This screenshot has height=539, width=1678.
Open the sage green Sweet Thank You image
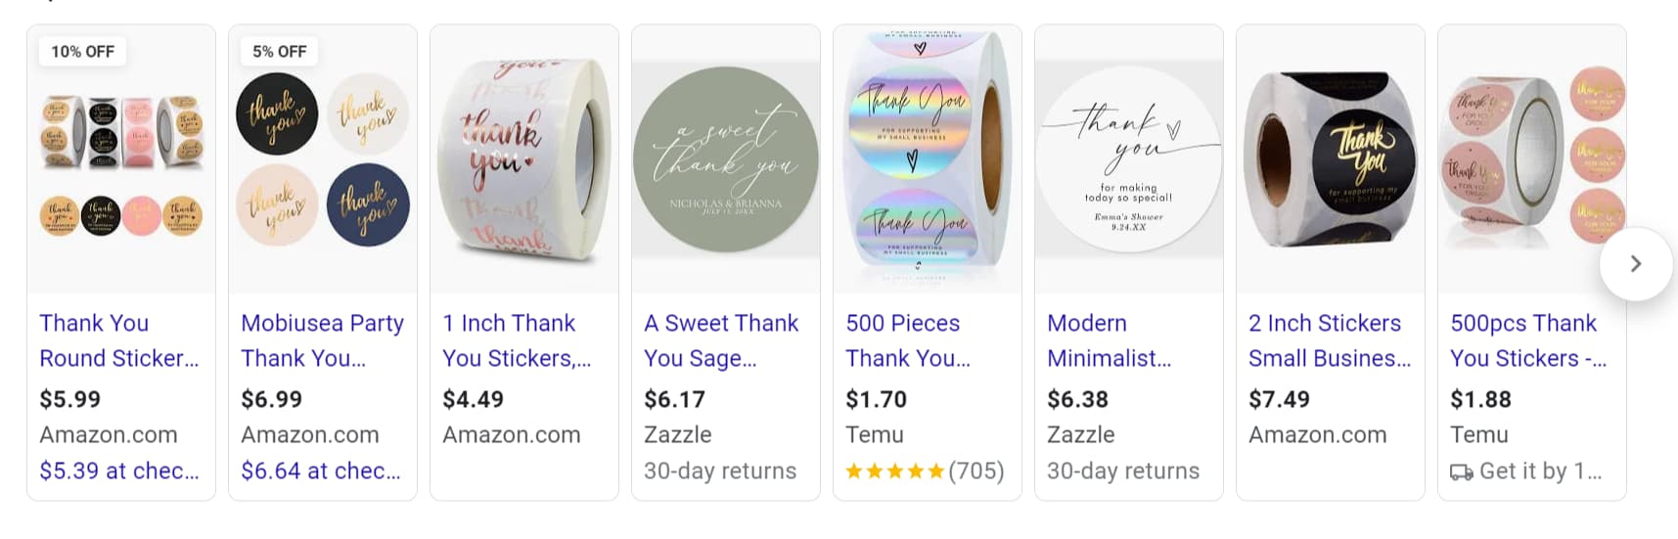pyautogui.click(x=726, y=159)
